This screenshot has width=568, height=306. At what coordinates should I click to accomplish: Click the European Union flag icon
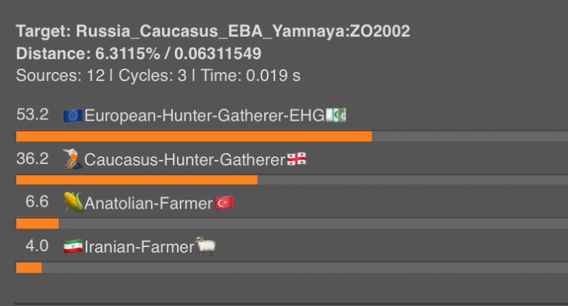click(x=73, y=116)
